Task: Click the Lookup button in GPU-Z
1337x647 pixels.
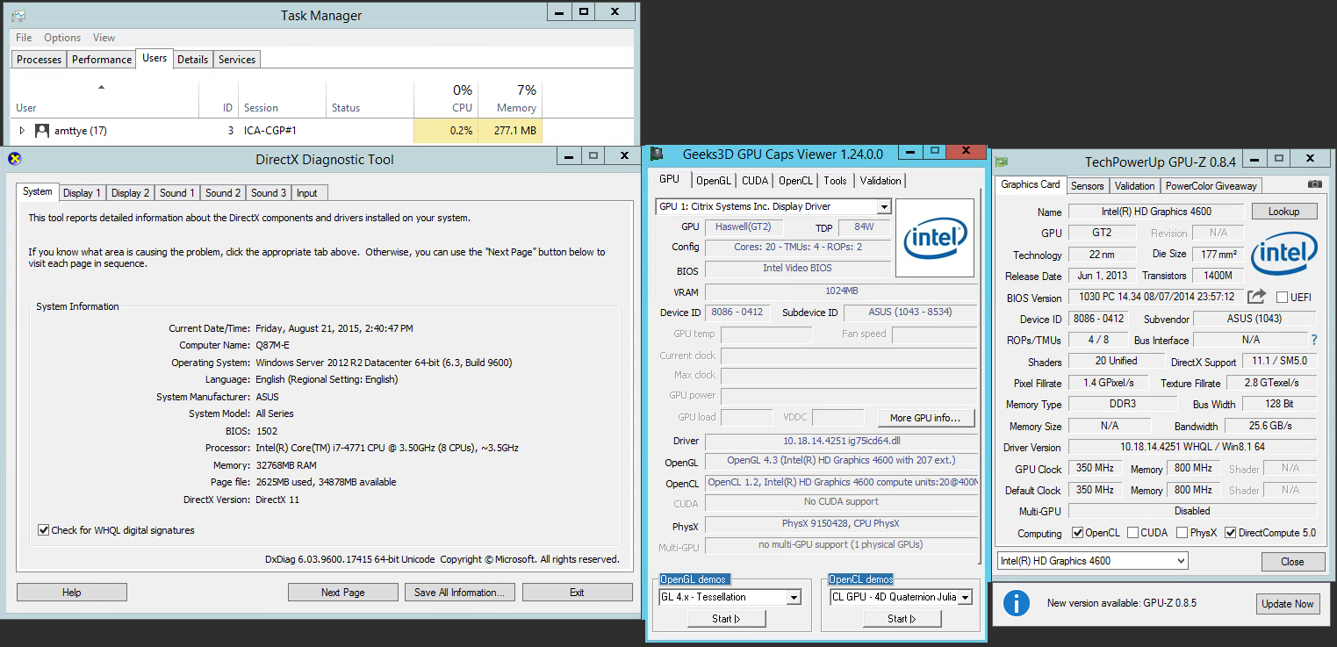Action: (x=1284, y=212)
